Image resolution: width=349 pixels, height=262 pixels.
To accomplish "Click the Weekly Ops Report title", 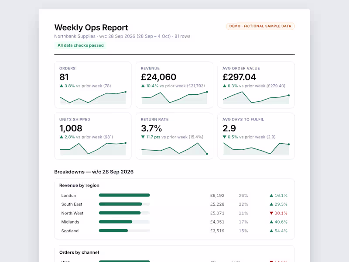I will (x=91, y=28).
